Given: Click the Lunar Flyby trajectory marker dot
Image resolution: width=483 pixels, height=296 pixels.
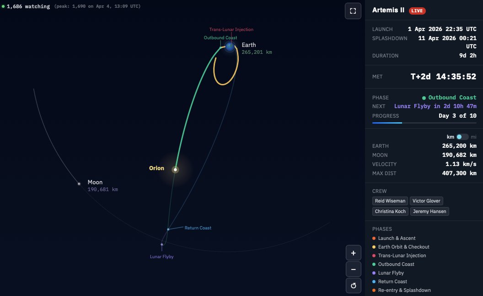Looking at the screenshot, I should point(162,244).
